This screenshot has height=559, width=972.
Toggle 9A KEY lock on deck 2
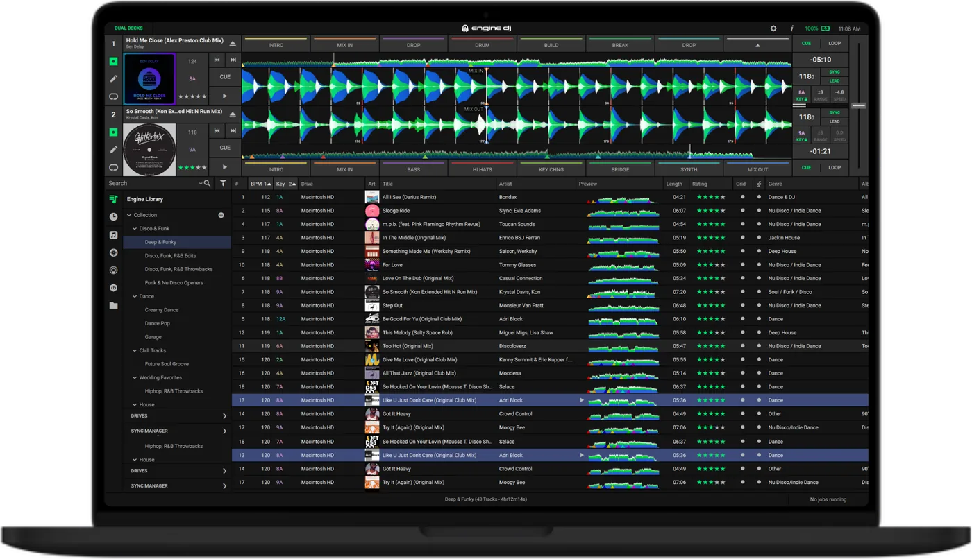point(801,135)
